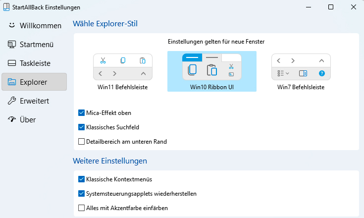The height and width of the screenshot is (218, 364).
Task: Click the copy icon in Win11 preview
Action: coord(123,60)
